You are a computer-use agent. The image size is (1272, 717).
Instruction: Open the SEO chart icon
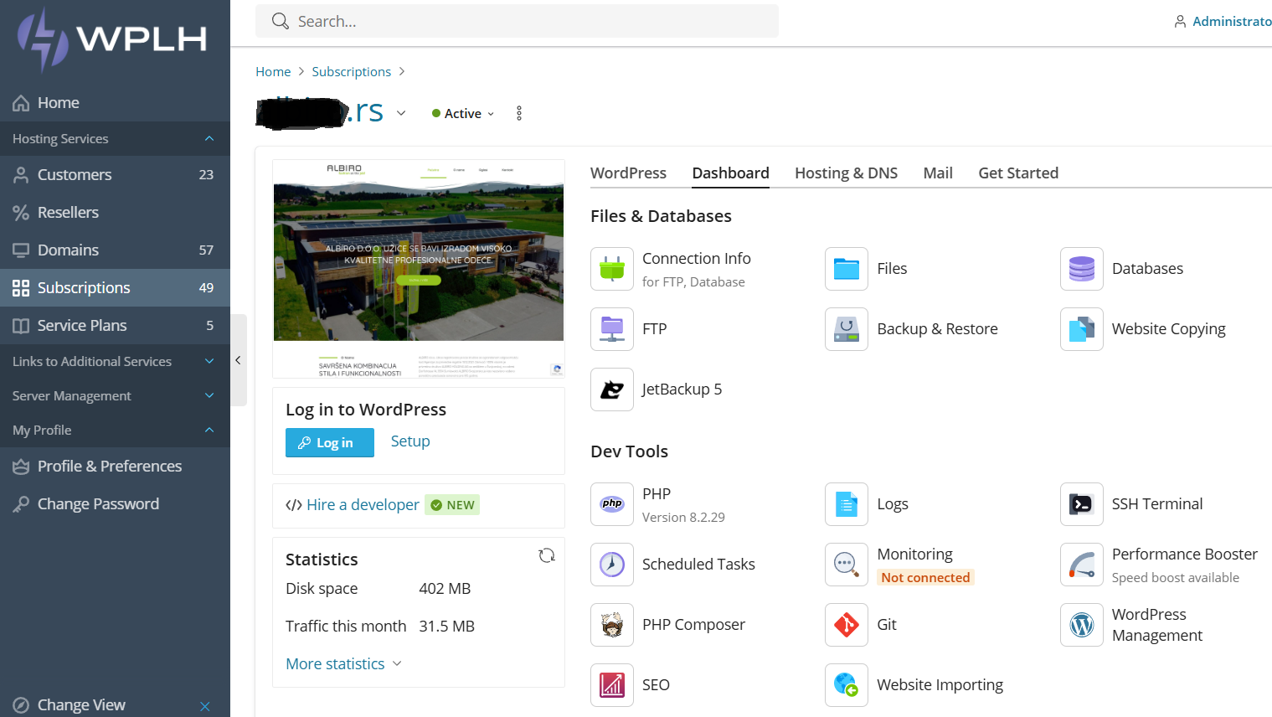612,685
